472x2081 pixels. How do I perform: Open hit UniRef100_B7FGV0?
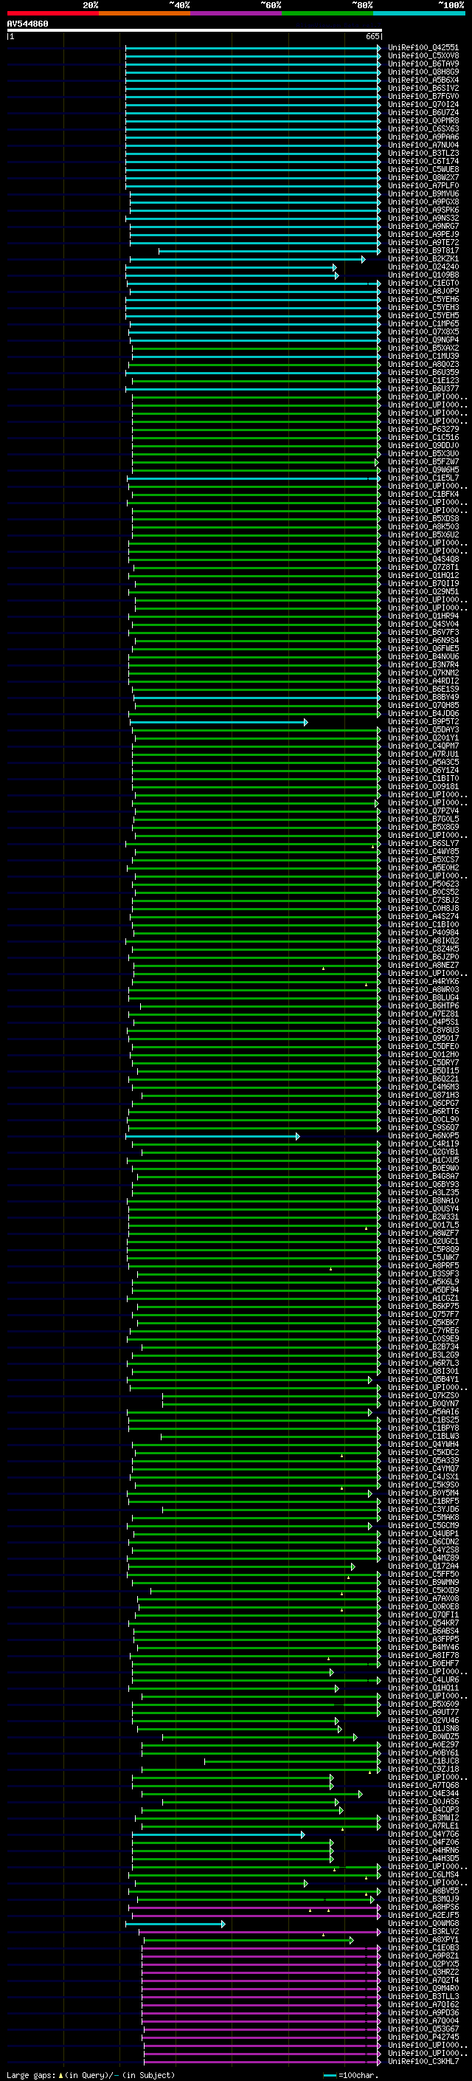(423, 96)
